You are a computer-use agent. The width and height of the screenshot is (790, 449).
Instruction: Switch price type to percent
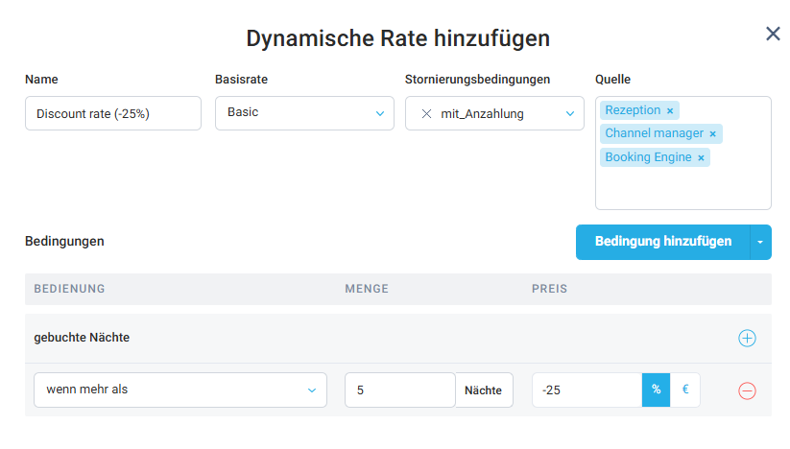656,390
